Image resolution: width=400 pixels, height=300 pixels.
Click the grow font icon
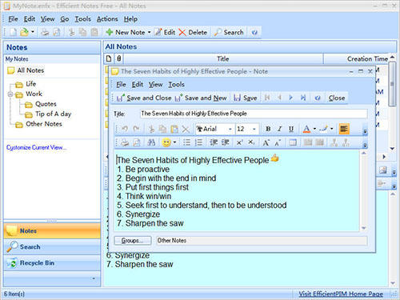pos(266,142)
